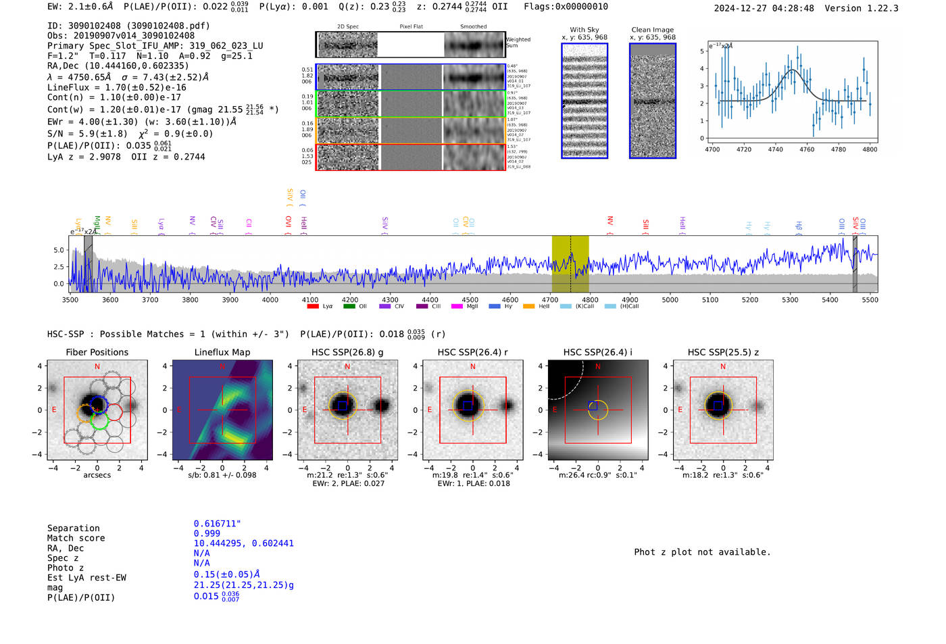Click the Primary Spec_Slot_IFU_AMP text

[x=155, y=46]
